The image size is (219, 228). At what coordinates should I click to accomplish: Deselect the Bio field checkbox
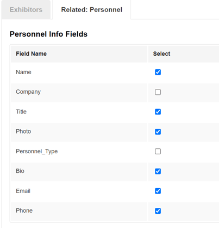(158, 171)
